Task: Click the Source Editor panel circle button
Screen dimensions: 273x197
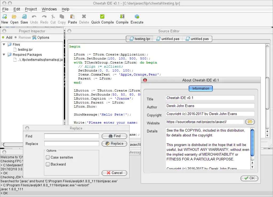Action: [69, 31]
